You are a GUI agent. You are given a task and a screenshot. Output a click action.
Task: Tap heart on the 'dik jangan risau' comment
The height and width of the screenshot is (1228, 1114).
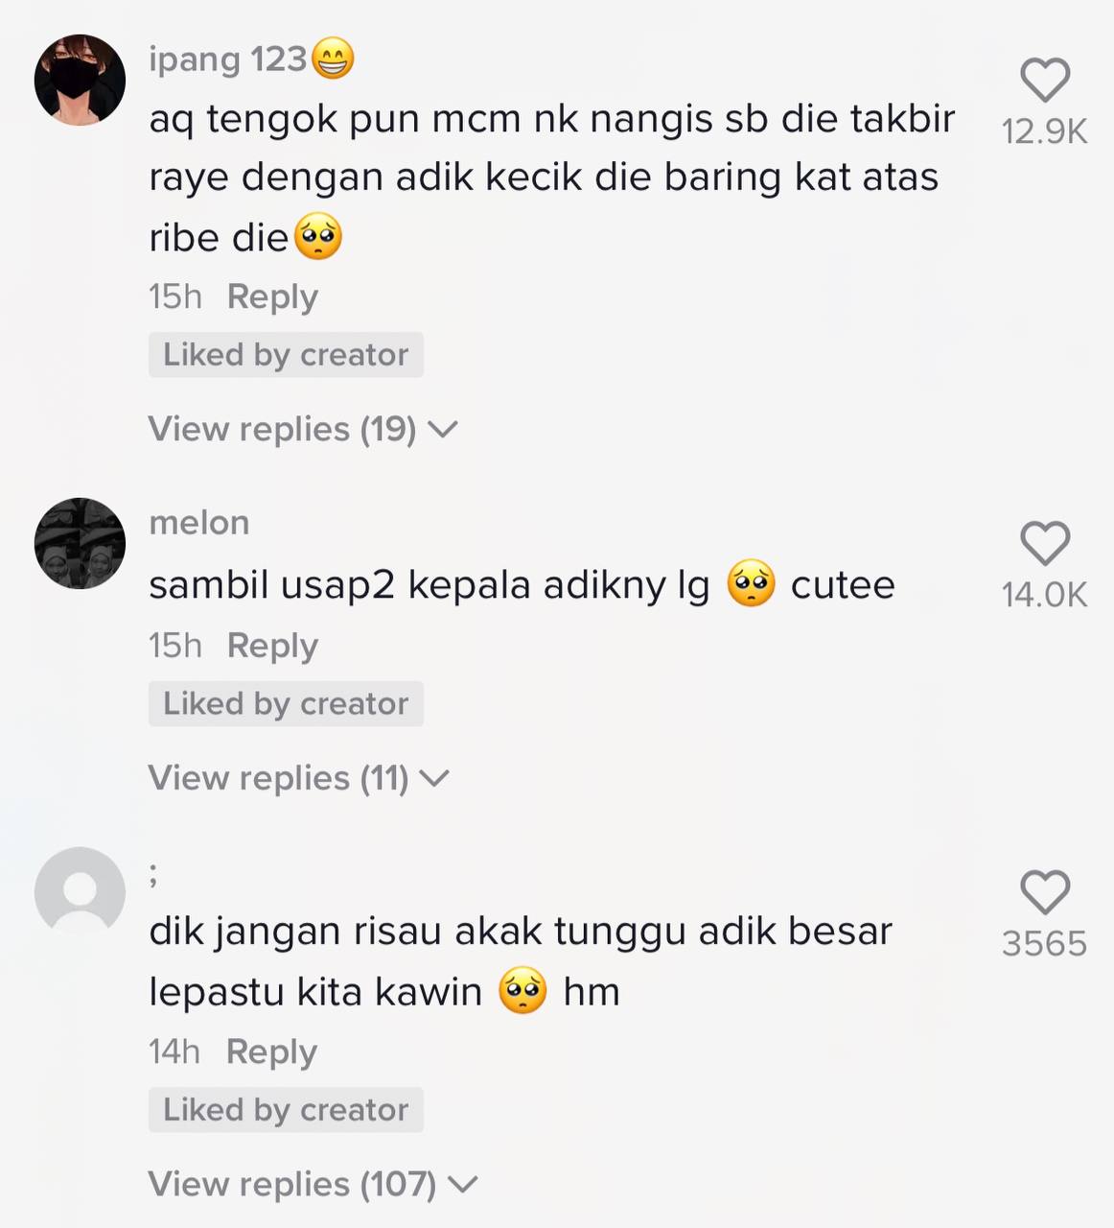pyautogui.click(x=1045, y=892)
